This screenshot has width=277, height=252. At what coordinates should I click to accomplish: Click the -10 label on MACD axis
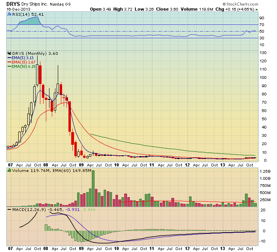point(262,241)
